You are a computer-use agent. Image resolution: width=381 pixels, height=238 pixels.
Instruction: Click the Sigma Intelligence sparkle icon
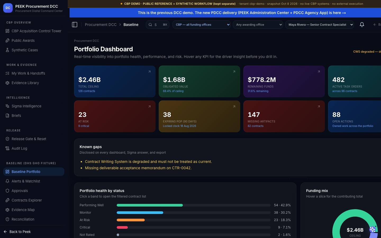[x=7, y=106]
